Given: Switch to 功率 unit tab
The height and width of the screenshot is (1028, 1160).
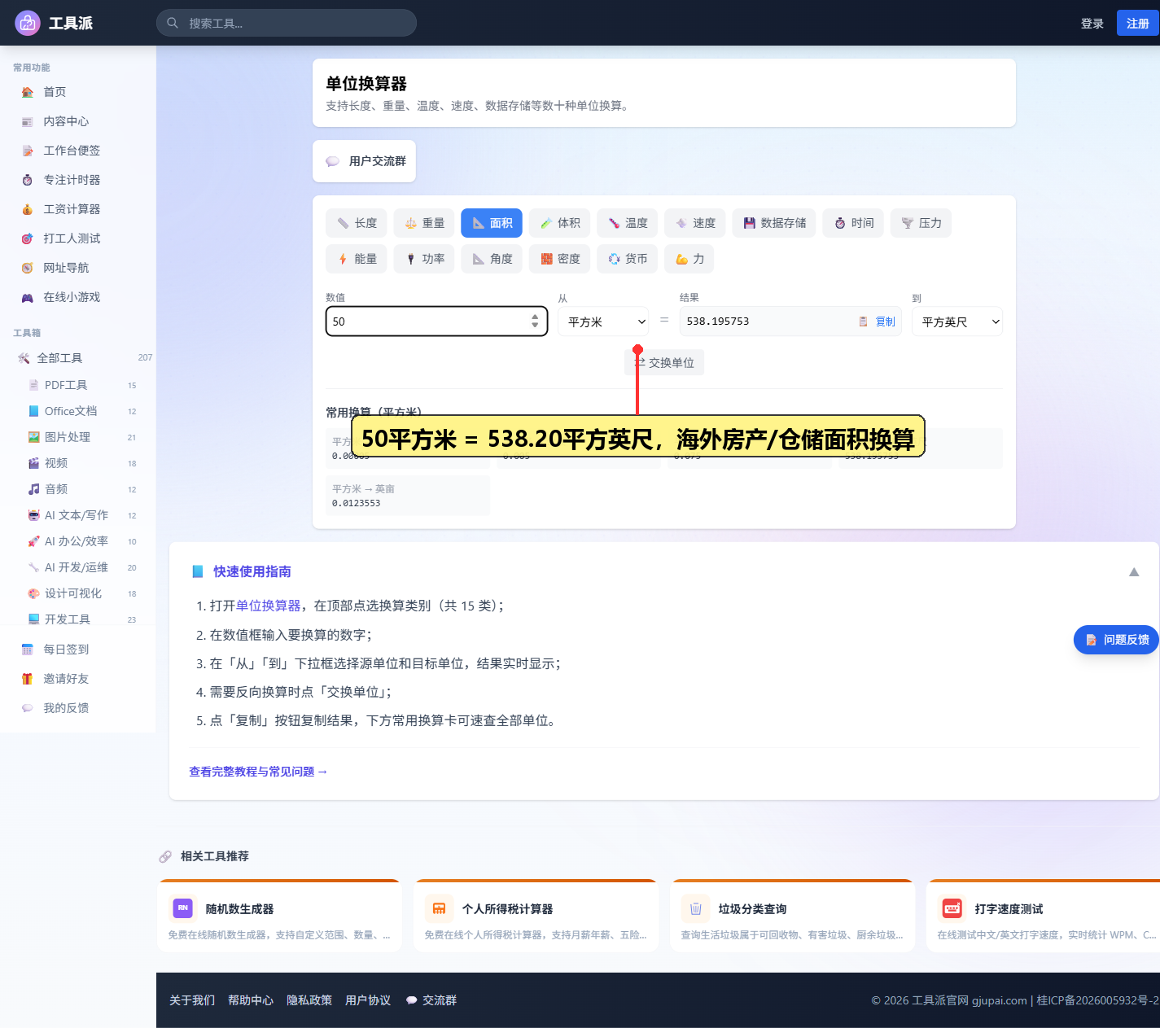Looking at the screenshot, I should 424,259.
